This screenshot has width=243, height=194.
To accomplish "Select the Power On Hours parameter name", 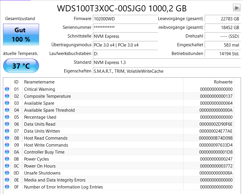I will pyautogui.click(x=40, y=166).
